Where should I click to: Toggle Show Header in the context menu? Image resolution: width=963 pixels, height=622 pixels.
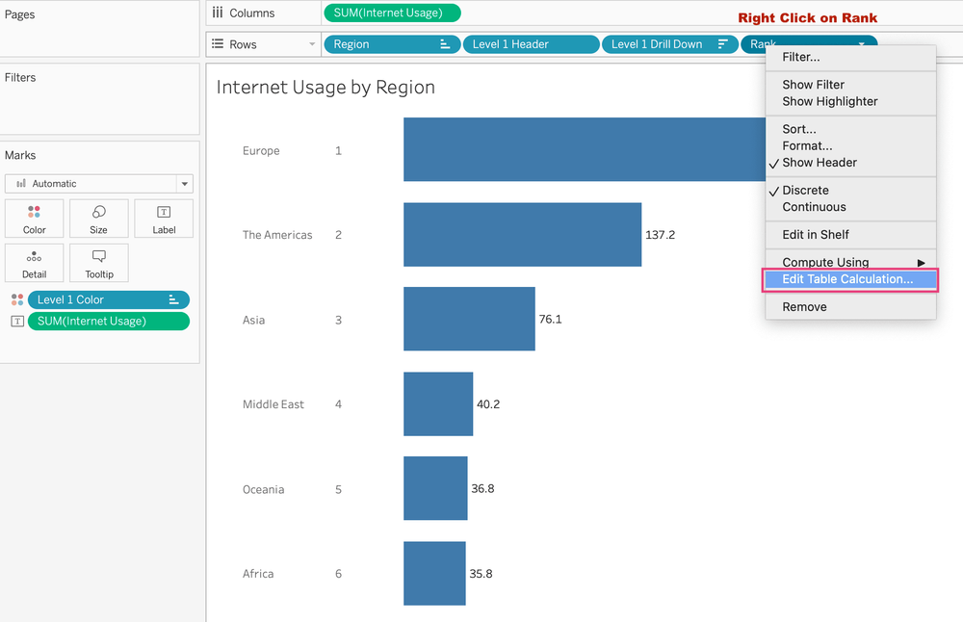821,163
